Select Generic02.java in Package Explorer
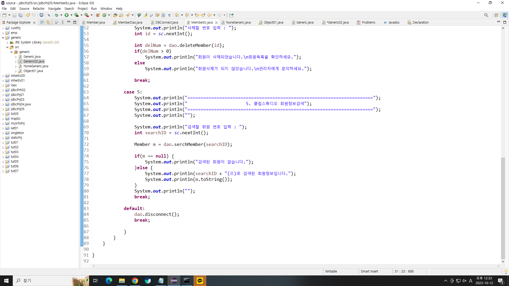 coord(34,61)
